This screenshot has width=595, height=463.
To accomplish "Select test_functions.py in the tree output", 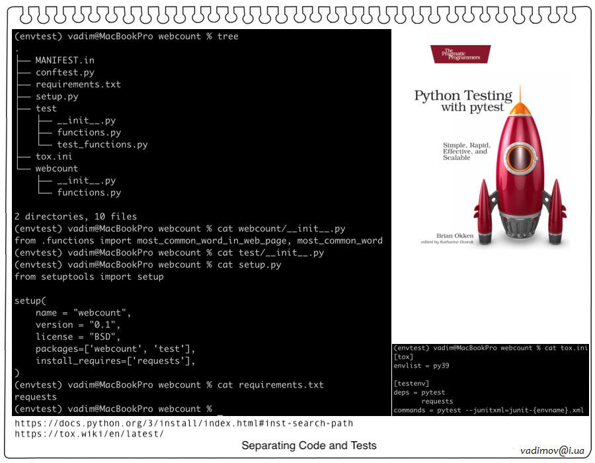I will pos(102,144).
